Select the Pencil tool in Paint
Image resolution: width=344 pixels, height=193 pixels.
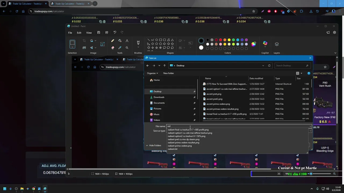coord(113,41)
